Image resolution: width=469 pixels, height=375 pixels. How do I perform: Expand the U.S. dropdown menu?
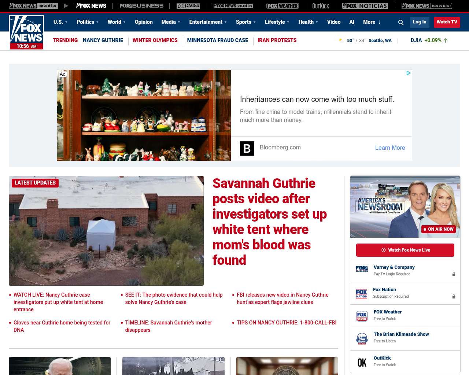[60, 22]
